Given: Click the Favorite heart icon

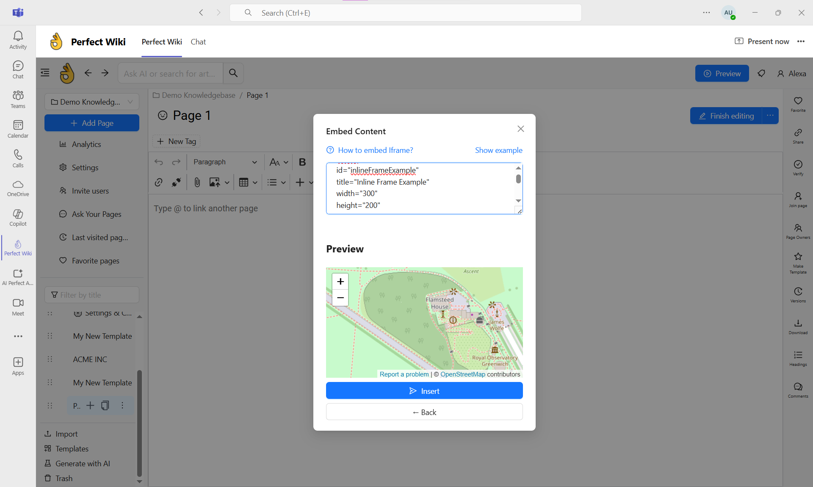Looking at the screenshot, I should coord(798,102).
